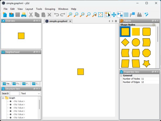The image size is (161, 121).
Task: Click the Zoom In magnifier icon
Action: pos(70,15)
